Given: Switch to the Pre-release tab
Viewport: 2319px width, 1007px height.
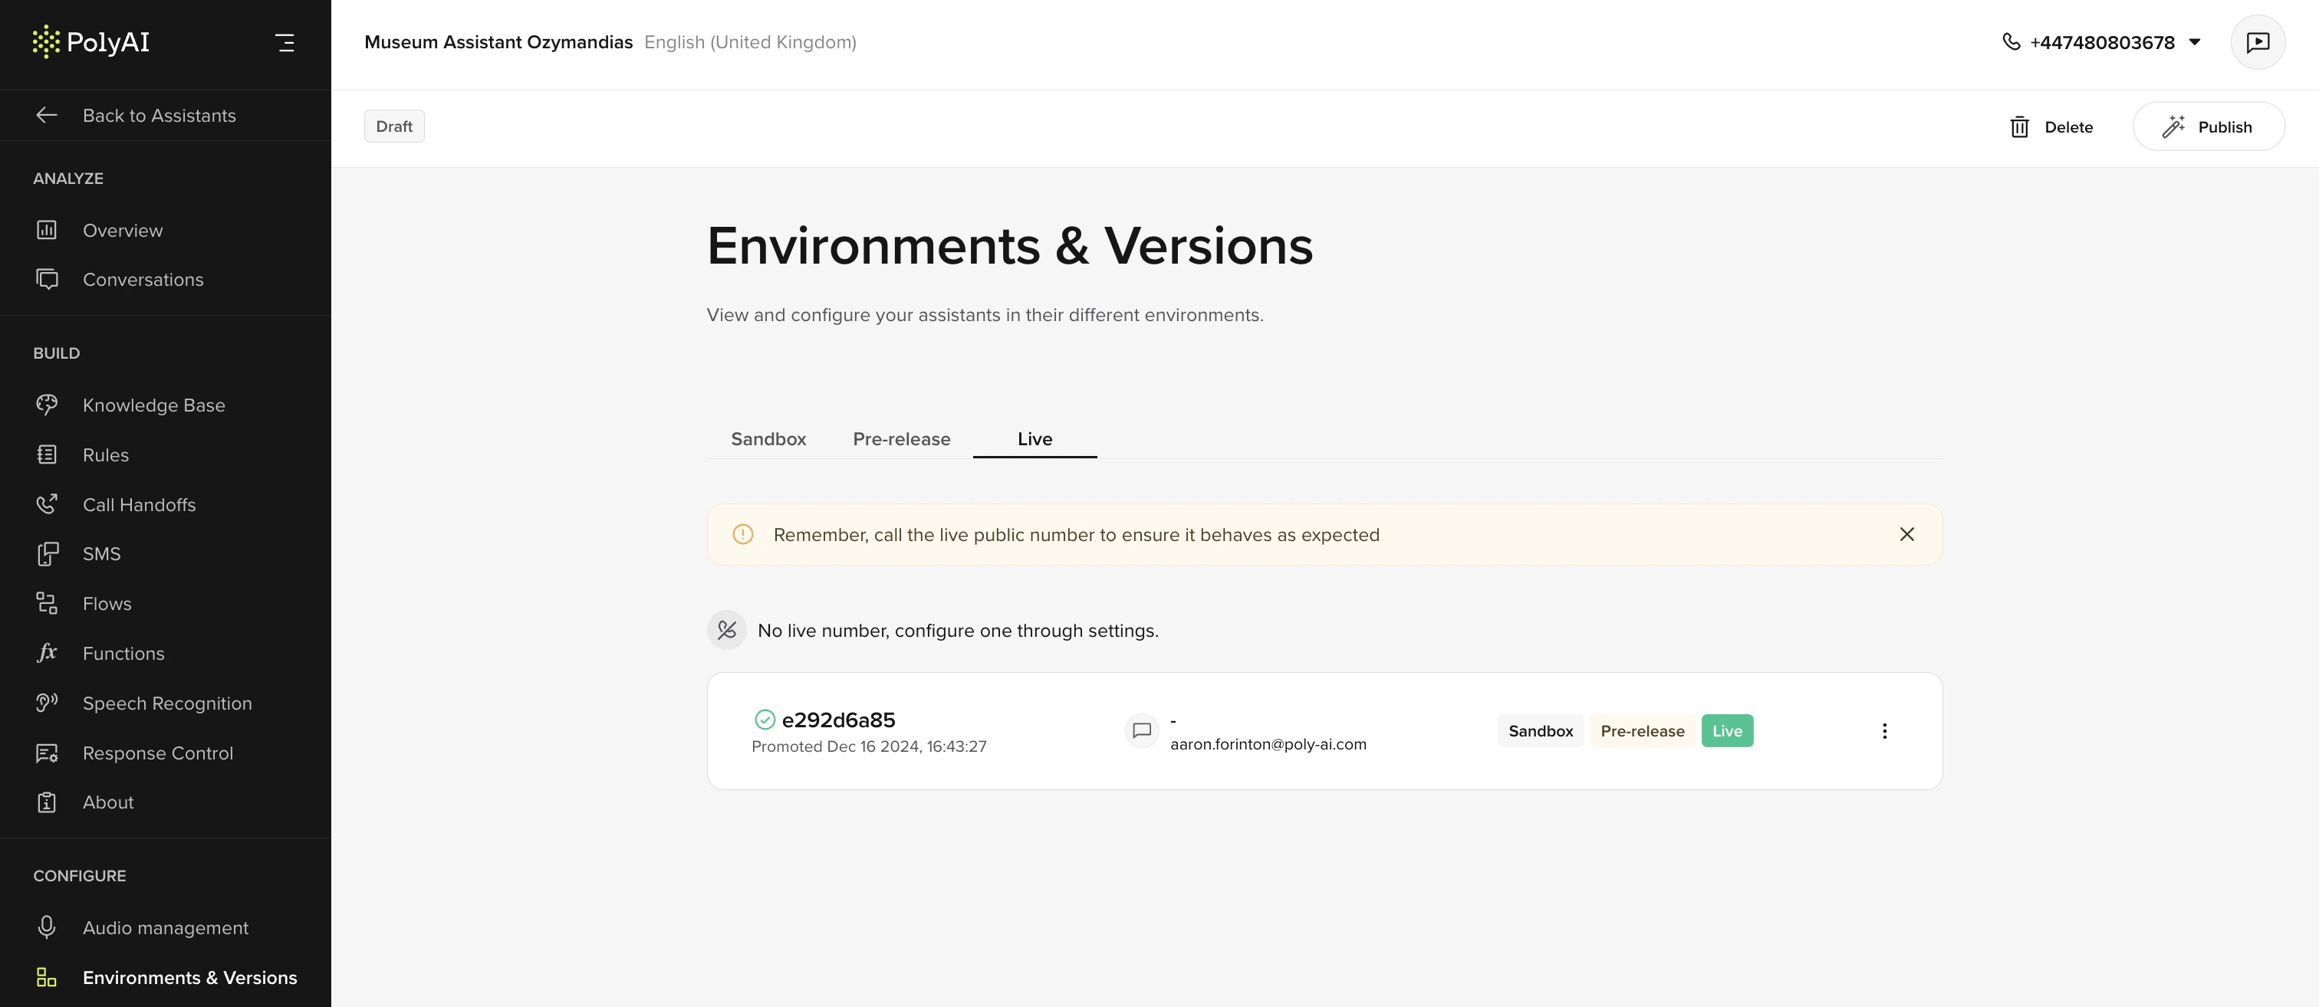Looking at the screenshot, I should [901, 439].
